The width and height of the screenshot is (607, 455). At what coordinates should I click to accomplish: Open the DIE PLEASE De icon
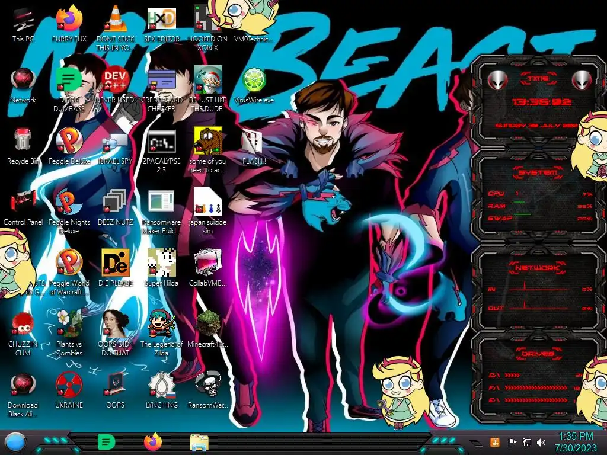tap(116, 268)
